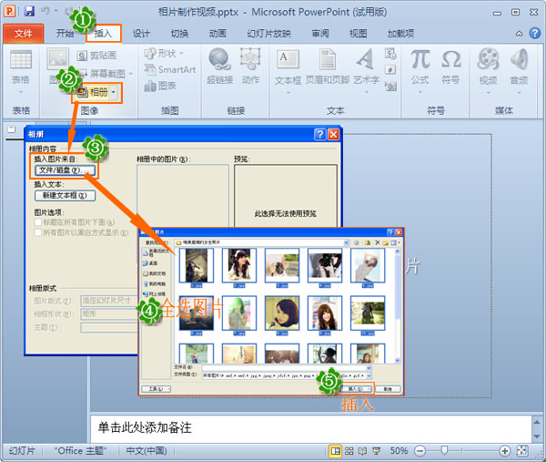Click the help button in 相册 dialog

click(x=319, y=134)
